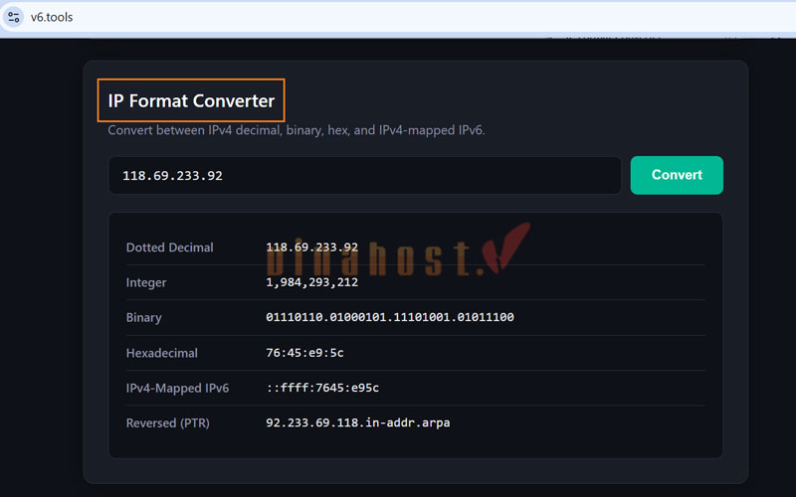Click the Dotted Decimal label
The height and width of the screenshot is (497, 796).
coord(169,248)
